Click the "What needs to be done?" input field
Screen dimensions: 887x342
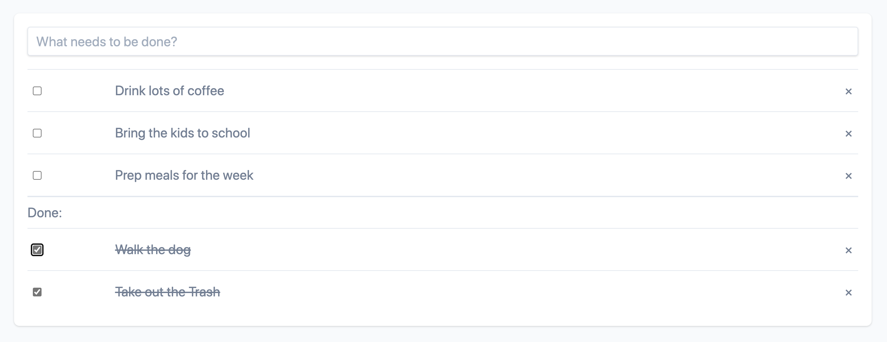(443, 41)
